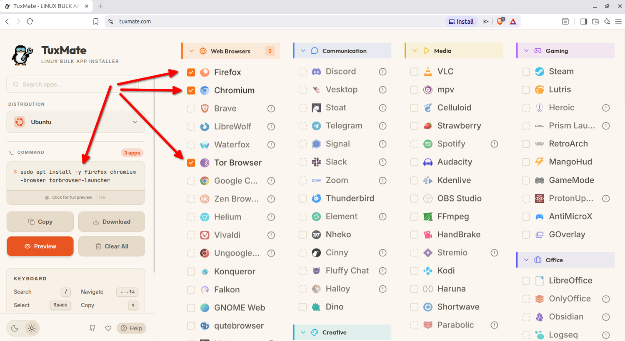
Task: Open the browser main menu
Action: 618,22
